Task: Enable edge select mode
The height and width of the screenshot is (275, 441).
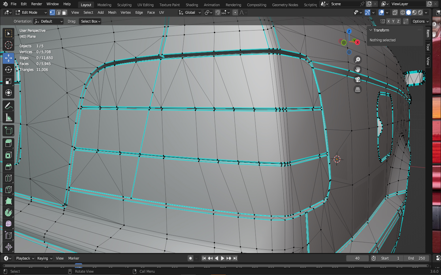Action: [58, 13]
